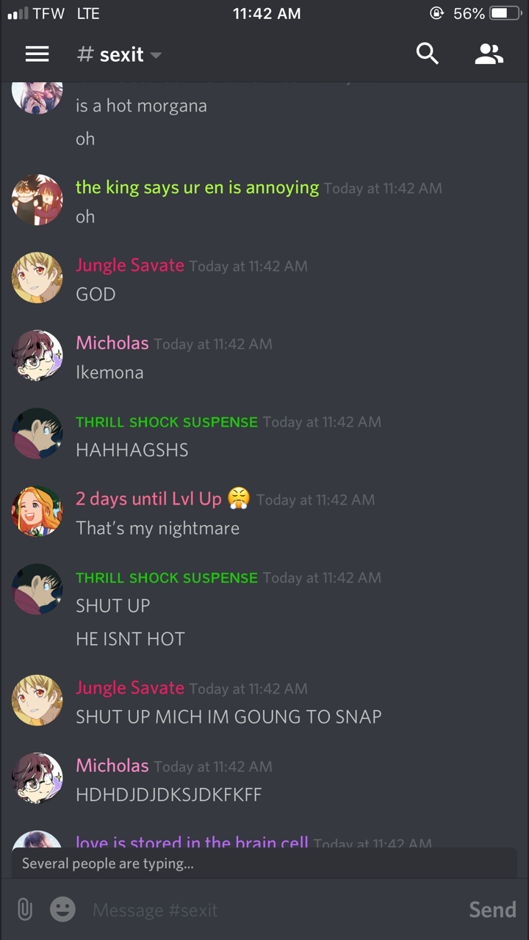Open the hamburger navigation menu
Image resolution: width=529 pixels, height=940 pixels.
click(x=37, y=54)
